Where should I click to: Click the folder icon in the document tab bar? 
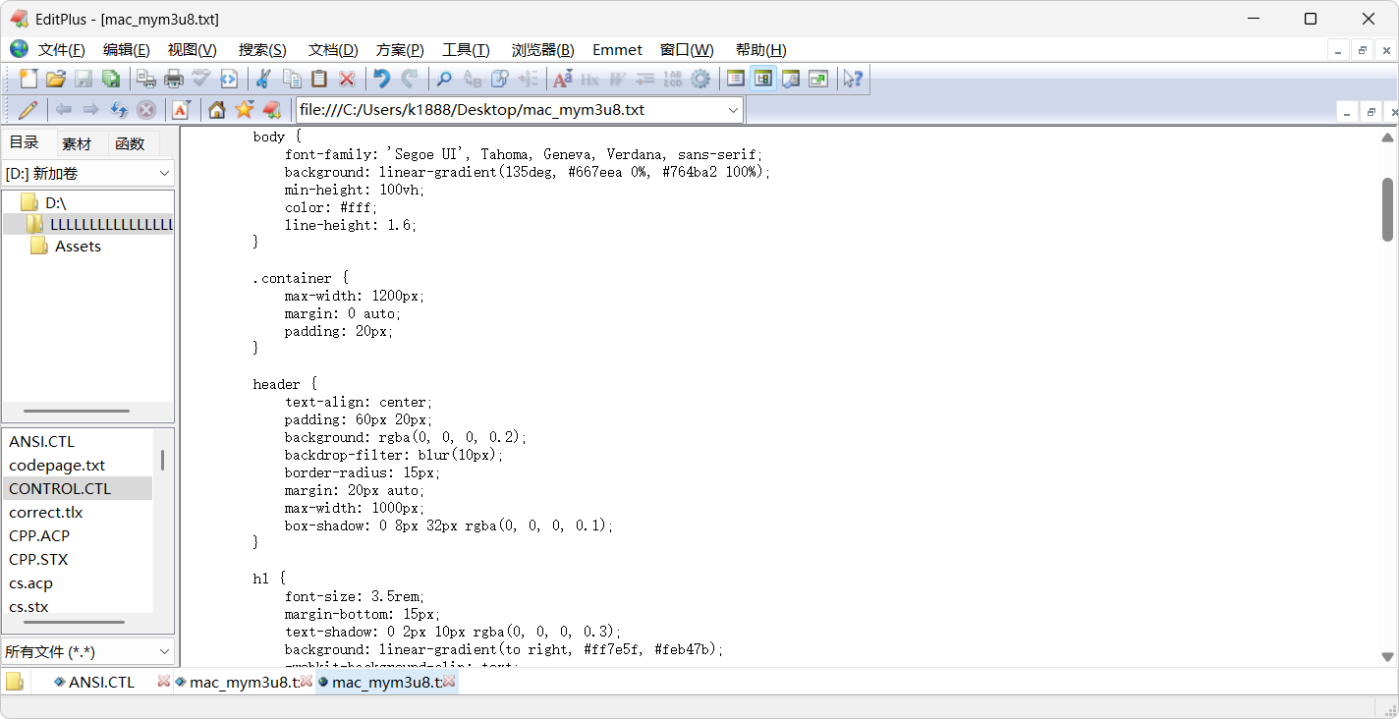(15, 682)
